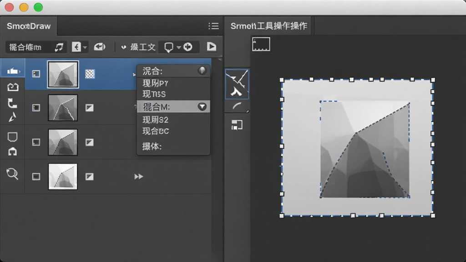
Task: Select the shield shape tool in left sidebar
Action: [x=12, y=137]
